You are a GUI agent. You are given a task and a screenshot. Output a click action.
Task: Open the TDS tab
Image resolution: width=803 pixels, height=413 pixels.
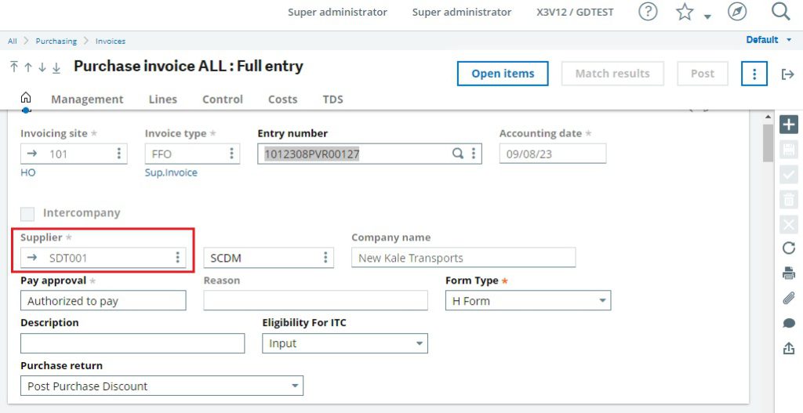pos(332,100)
